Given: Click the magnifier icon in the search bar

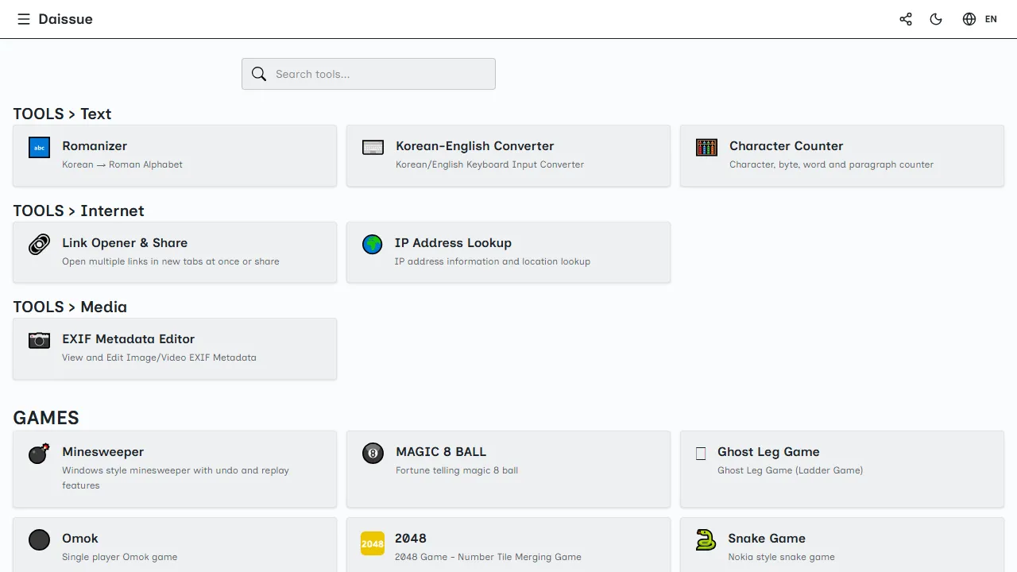Looking at the screenshot, I should (259, 73).
